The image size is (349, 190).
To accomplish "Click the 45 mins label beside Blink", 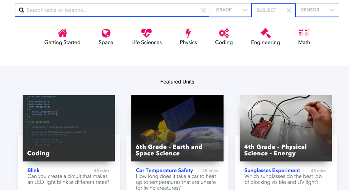I will pyautogui.click(x=102, y=171).
